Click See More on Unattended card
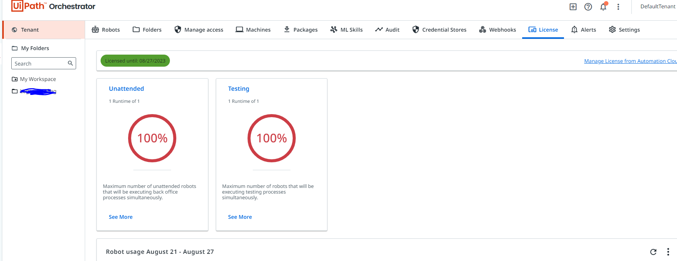 click(x=121, y=217)
